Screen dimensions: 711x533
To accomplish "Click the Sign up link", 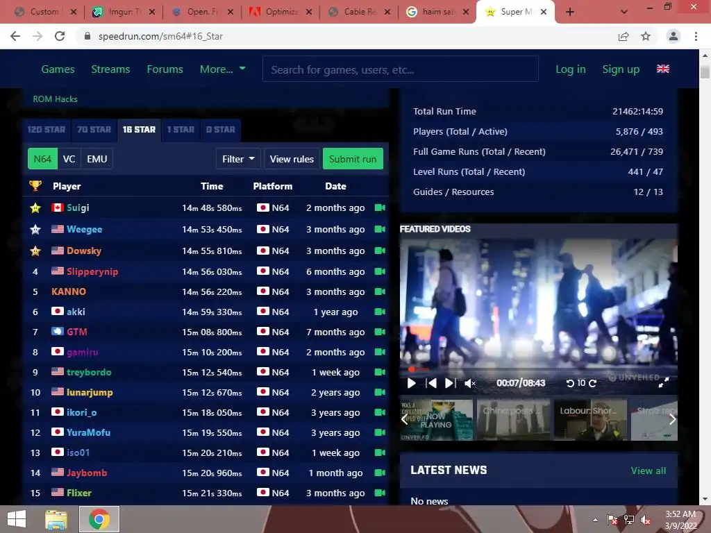I will coord(621,69).
